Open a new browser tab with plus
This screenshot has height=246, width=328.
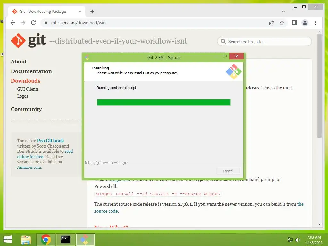[92, 12]
